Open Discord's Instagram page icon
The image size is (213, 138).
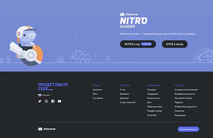[x=46, y=101]
